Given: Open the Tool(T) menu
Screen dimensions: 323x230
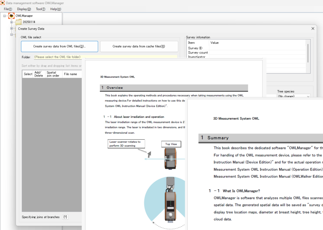Looking at the screenshot, I should (40, 9).
